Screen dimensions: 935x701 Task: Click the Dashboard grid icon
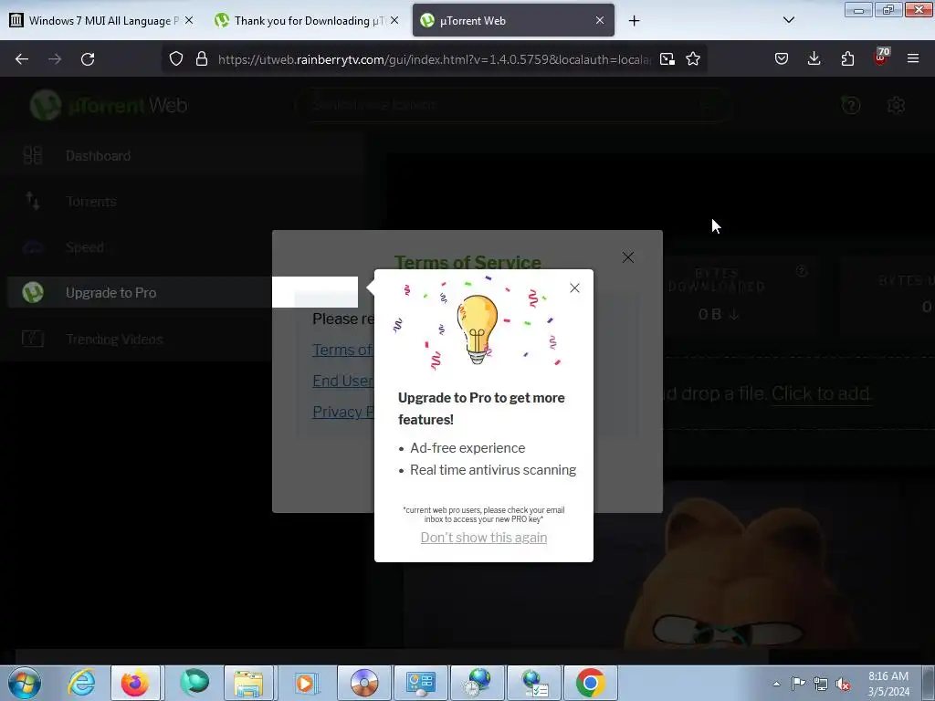click(x=32, y=155)
